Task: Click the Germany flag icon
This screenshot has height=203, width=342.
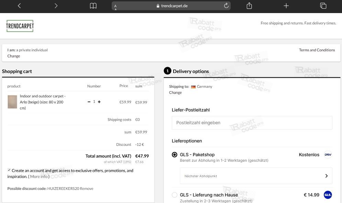Action: pyautogui.click(x=193, y=87)
